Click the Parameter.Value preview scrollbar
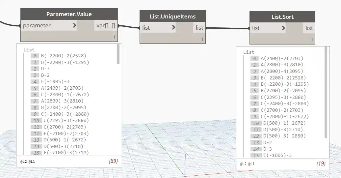The width and height of the screenshot is (341, 178). coord(118,99)
